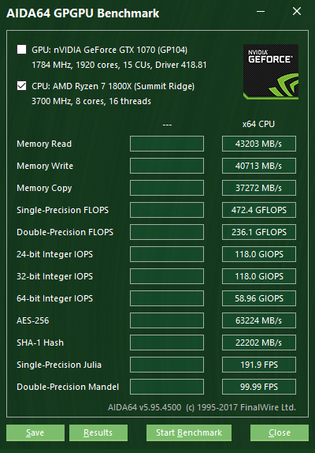
Task: Minimize the AIDA64 GPGPU Benchmark window
Action: (x=261, y=12)
